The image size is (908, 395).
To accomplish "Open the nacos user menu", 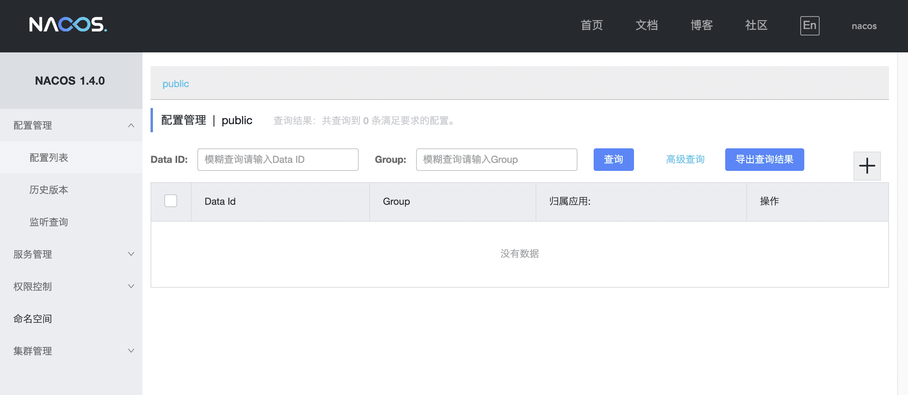I will pyautogui.click(x=864, y=26).
